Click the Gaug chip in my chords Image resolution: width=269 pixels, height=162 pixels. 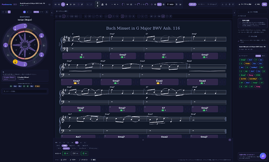(251, 75)
